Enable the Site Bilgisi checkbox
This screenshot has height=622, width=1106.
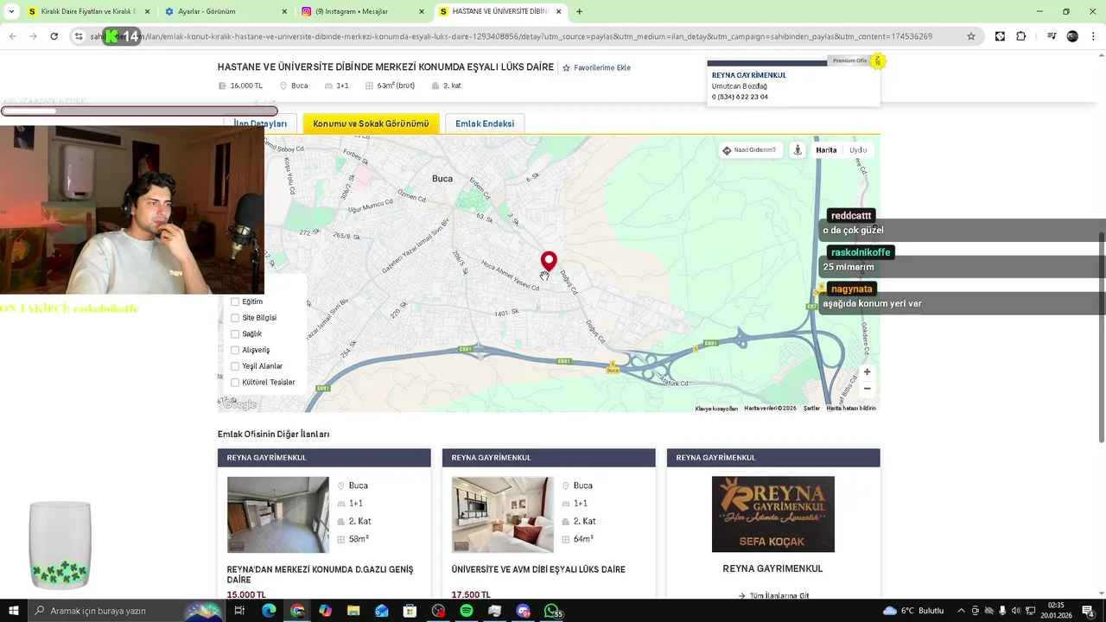235,318
